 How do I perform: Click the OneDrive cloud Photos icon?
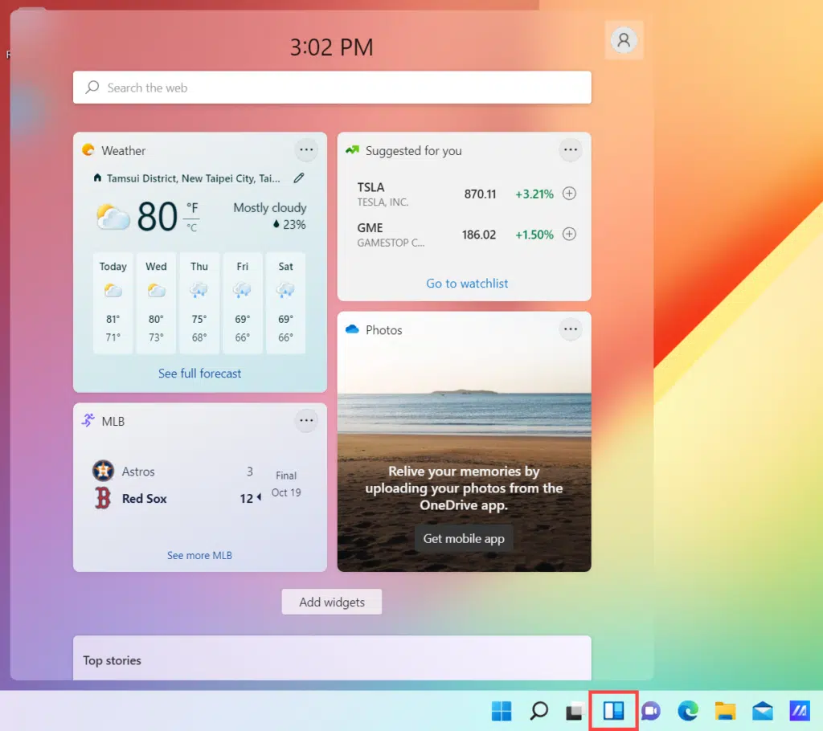click(352, 329)
